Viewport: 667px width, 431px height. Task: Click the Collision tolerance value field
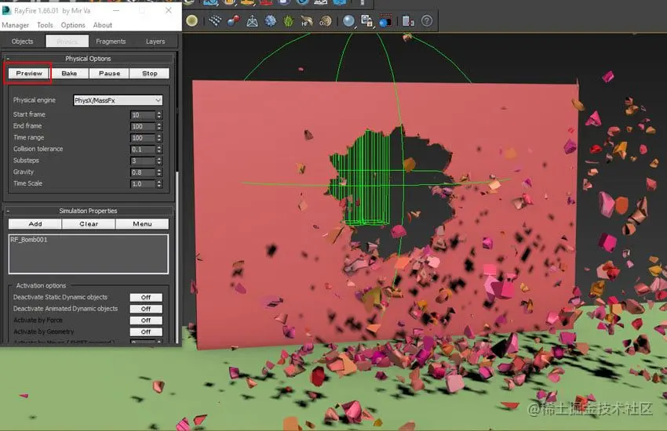coord(143,150)
